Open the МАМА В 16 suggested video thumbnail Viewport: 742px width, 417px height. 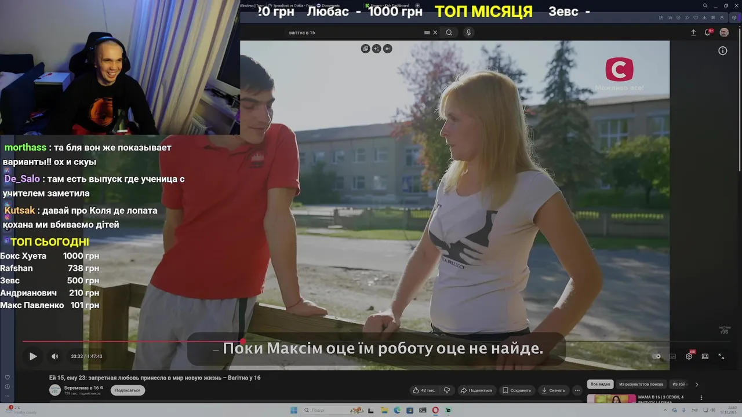point(611,398)
